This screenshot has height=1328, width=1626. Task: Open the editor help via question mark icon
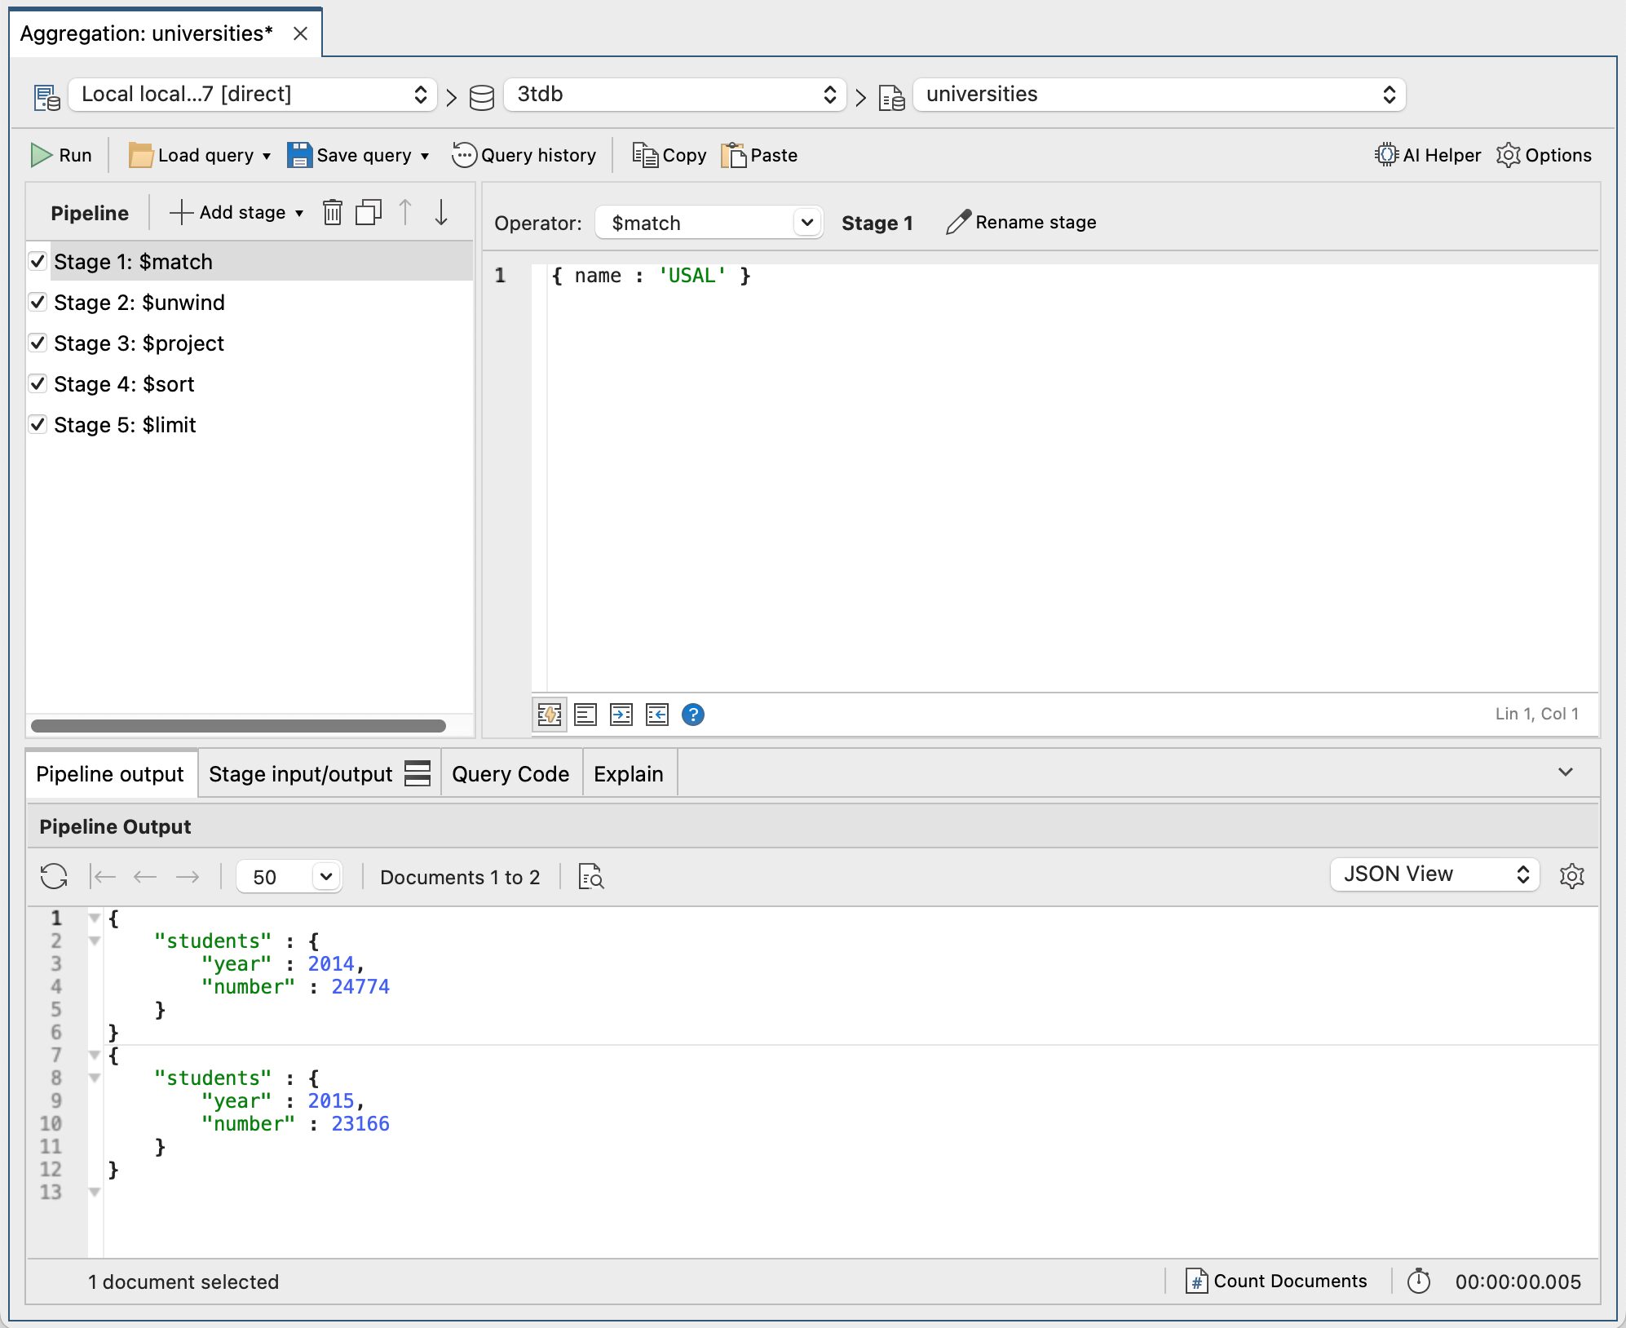click(691, 715)
